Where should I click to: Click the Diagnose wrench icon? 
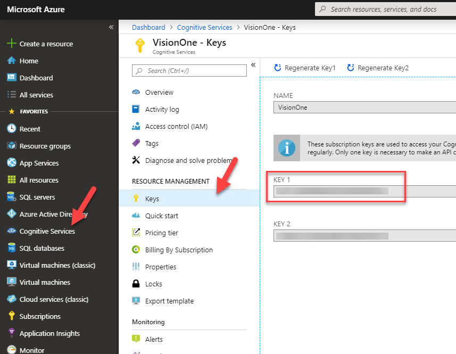[x=136, y=160]
